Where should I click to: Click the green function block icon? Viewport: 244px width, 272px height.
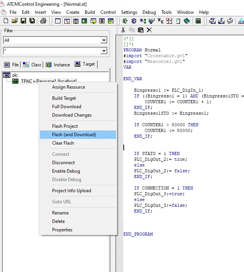(x=125, y=21)
